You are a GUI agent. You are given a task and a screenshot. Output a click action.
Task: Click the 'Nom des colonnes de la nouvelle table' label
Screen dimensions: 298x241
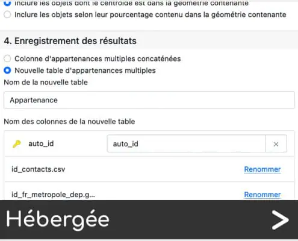(69, 122)
